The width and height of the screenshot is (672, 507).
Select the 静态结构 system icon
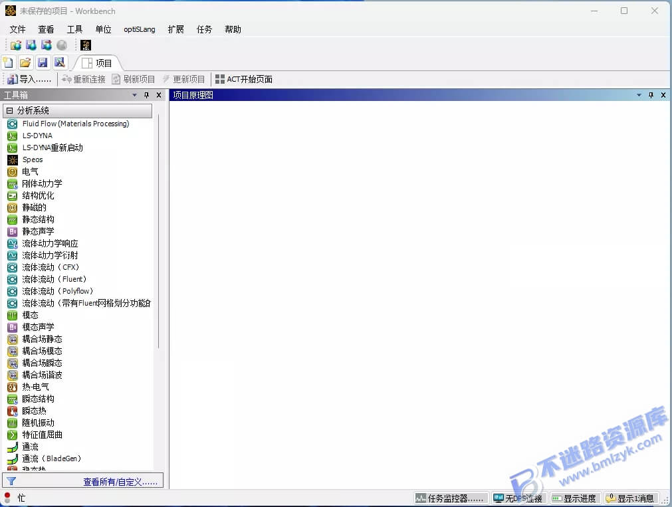pos(13,220)
